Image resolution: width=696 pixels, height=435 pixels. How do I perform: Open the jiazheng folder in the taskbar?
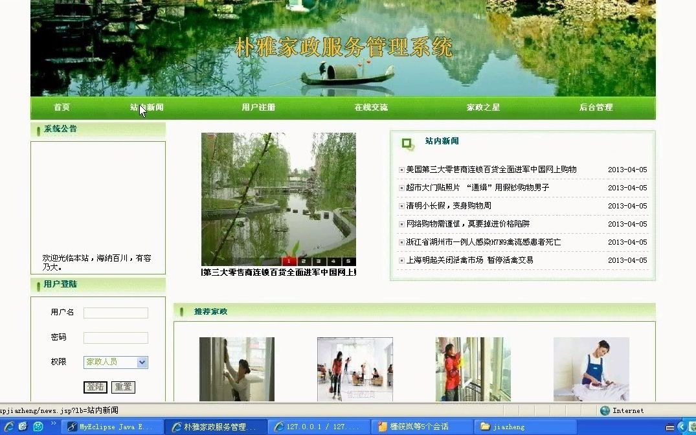point(524,427)
